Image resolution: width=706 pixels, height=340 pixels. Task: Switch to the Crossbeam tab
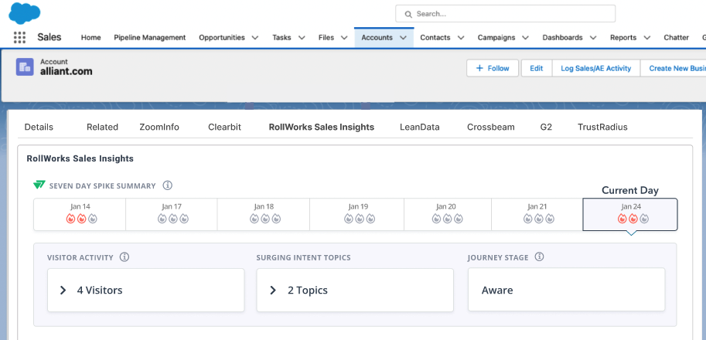pos(491,127)
